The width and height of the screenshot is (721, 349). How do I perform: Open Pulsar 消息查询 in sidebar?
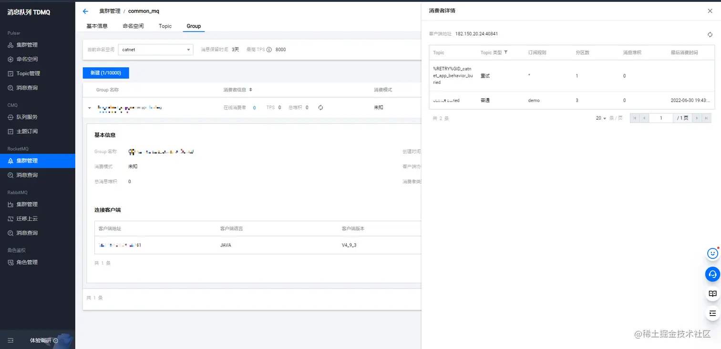point(27,88)
